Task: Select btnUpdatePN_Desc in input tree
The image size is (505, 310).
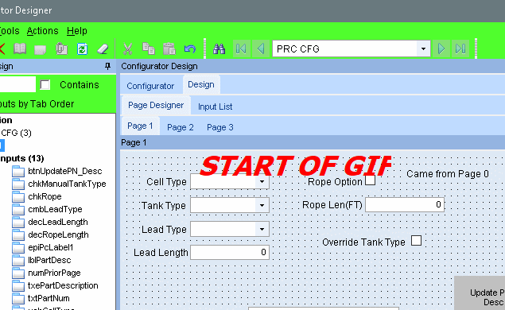Action: [64, 171]
